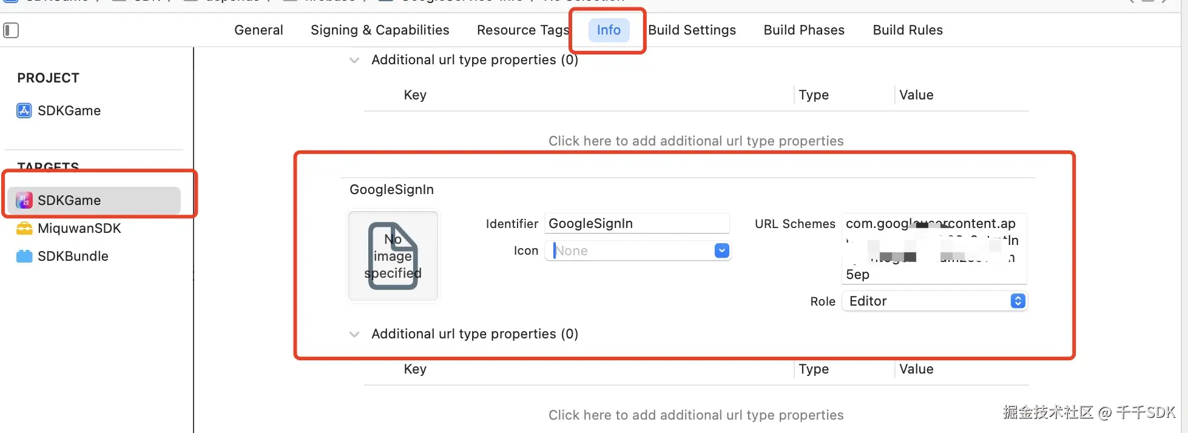The height and width of the screenshot is (433, 1188).
Task: Click the Identifier field containing GoogleSignIn
Action: click(x=636, y=224)
